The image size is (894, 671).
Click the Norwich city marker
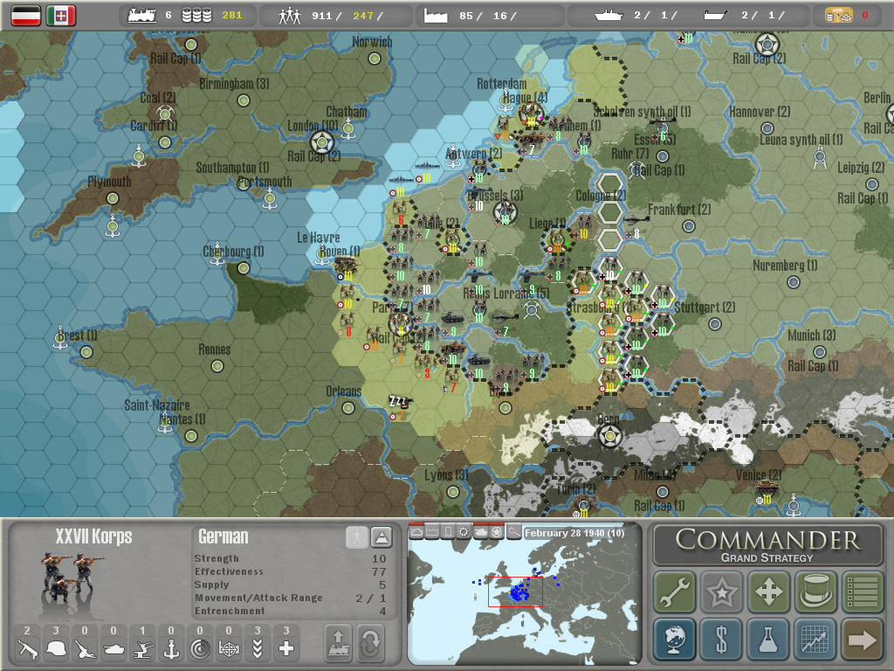375,59
